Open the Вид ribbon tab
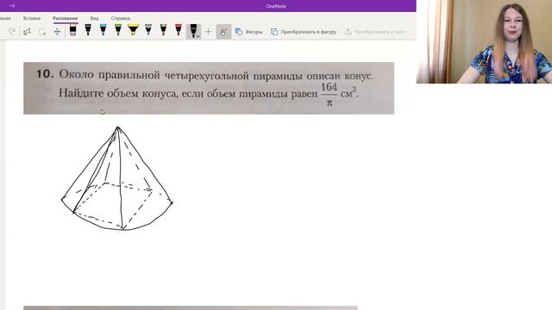The image size is (552, 310). point(94,18)
